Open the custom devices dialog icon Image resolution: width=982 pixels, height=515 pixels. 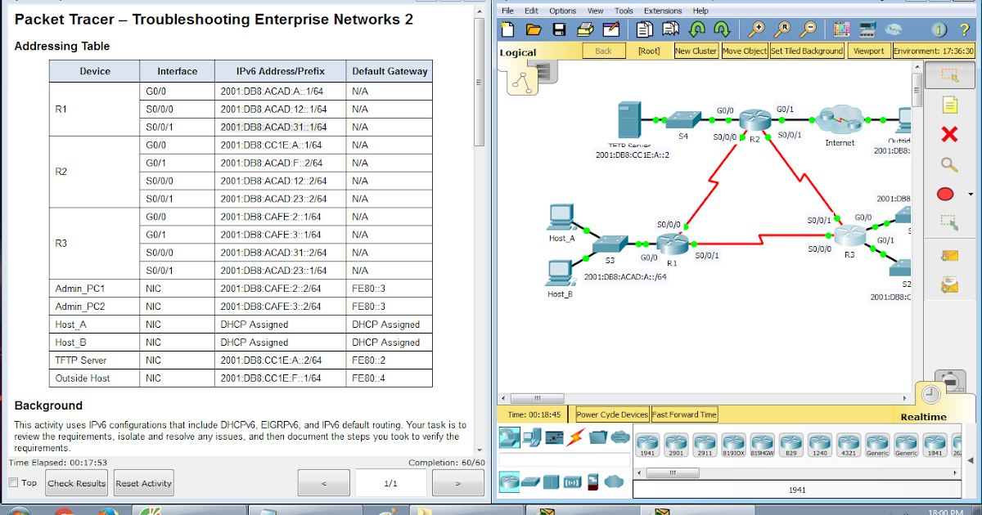pos(867,30)
